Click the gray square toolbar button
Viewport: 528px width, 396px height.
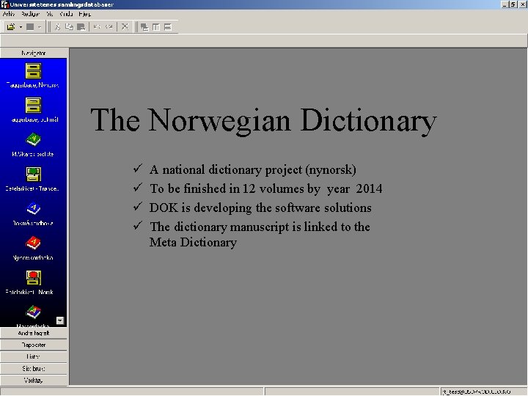(30, 27)
